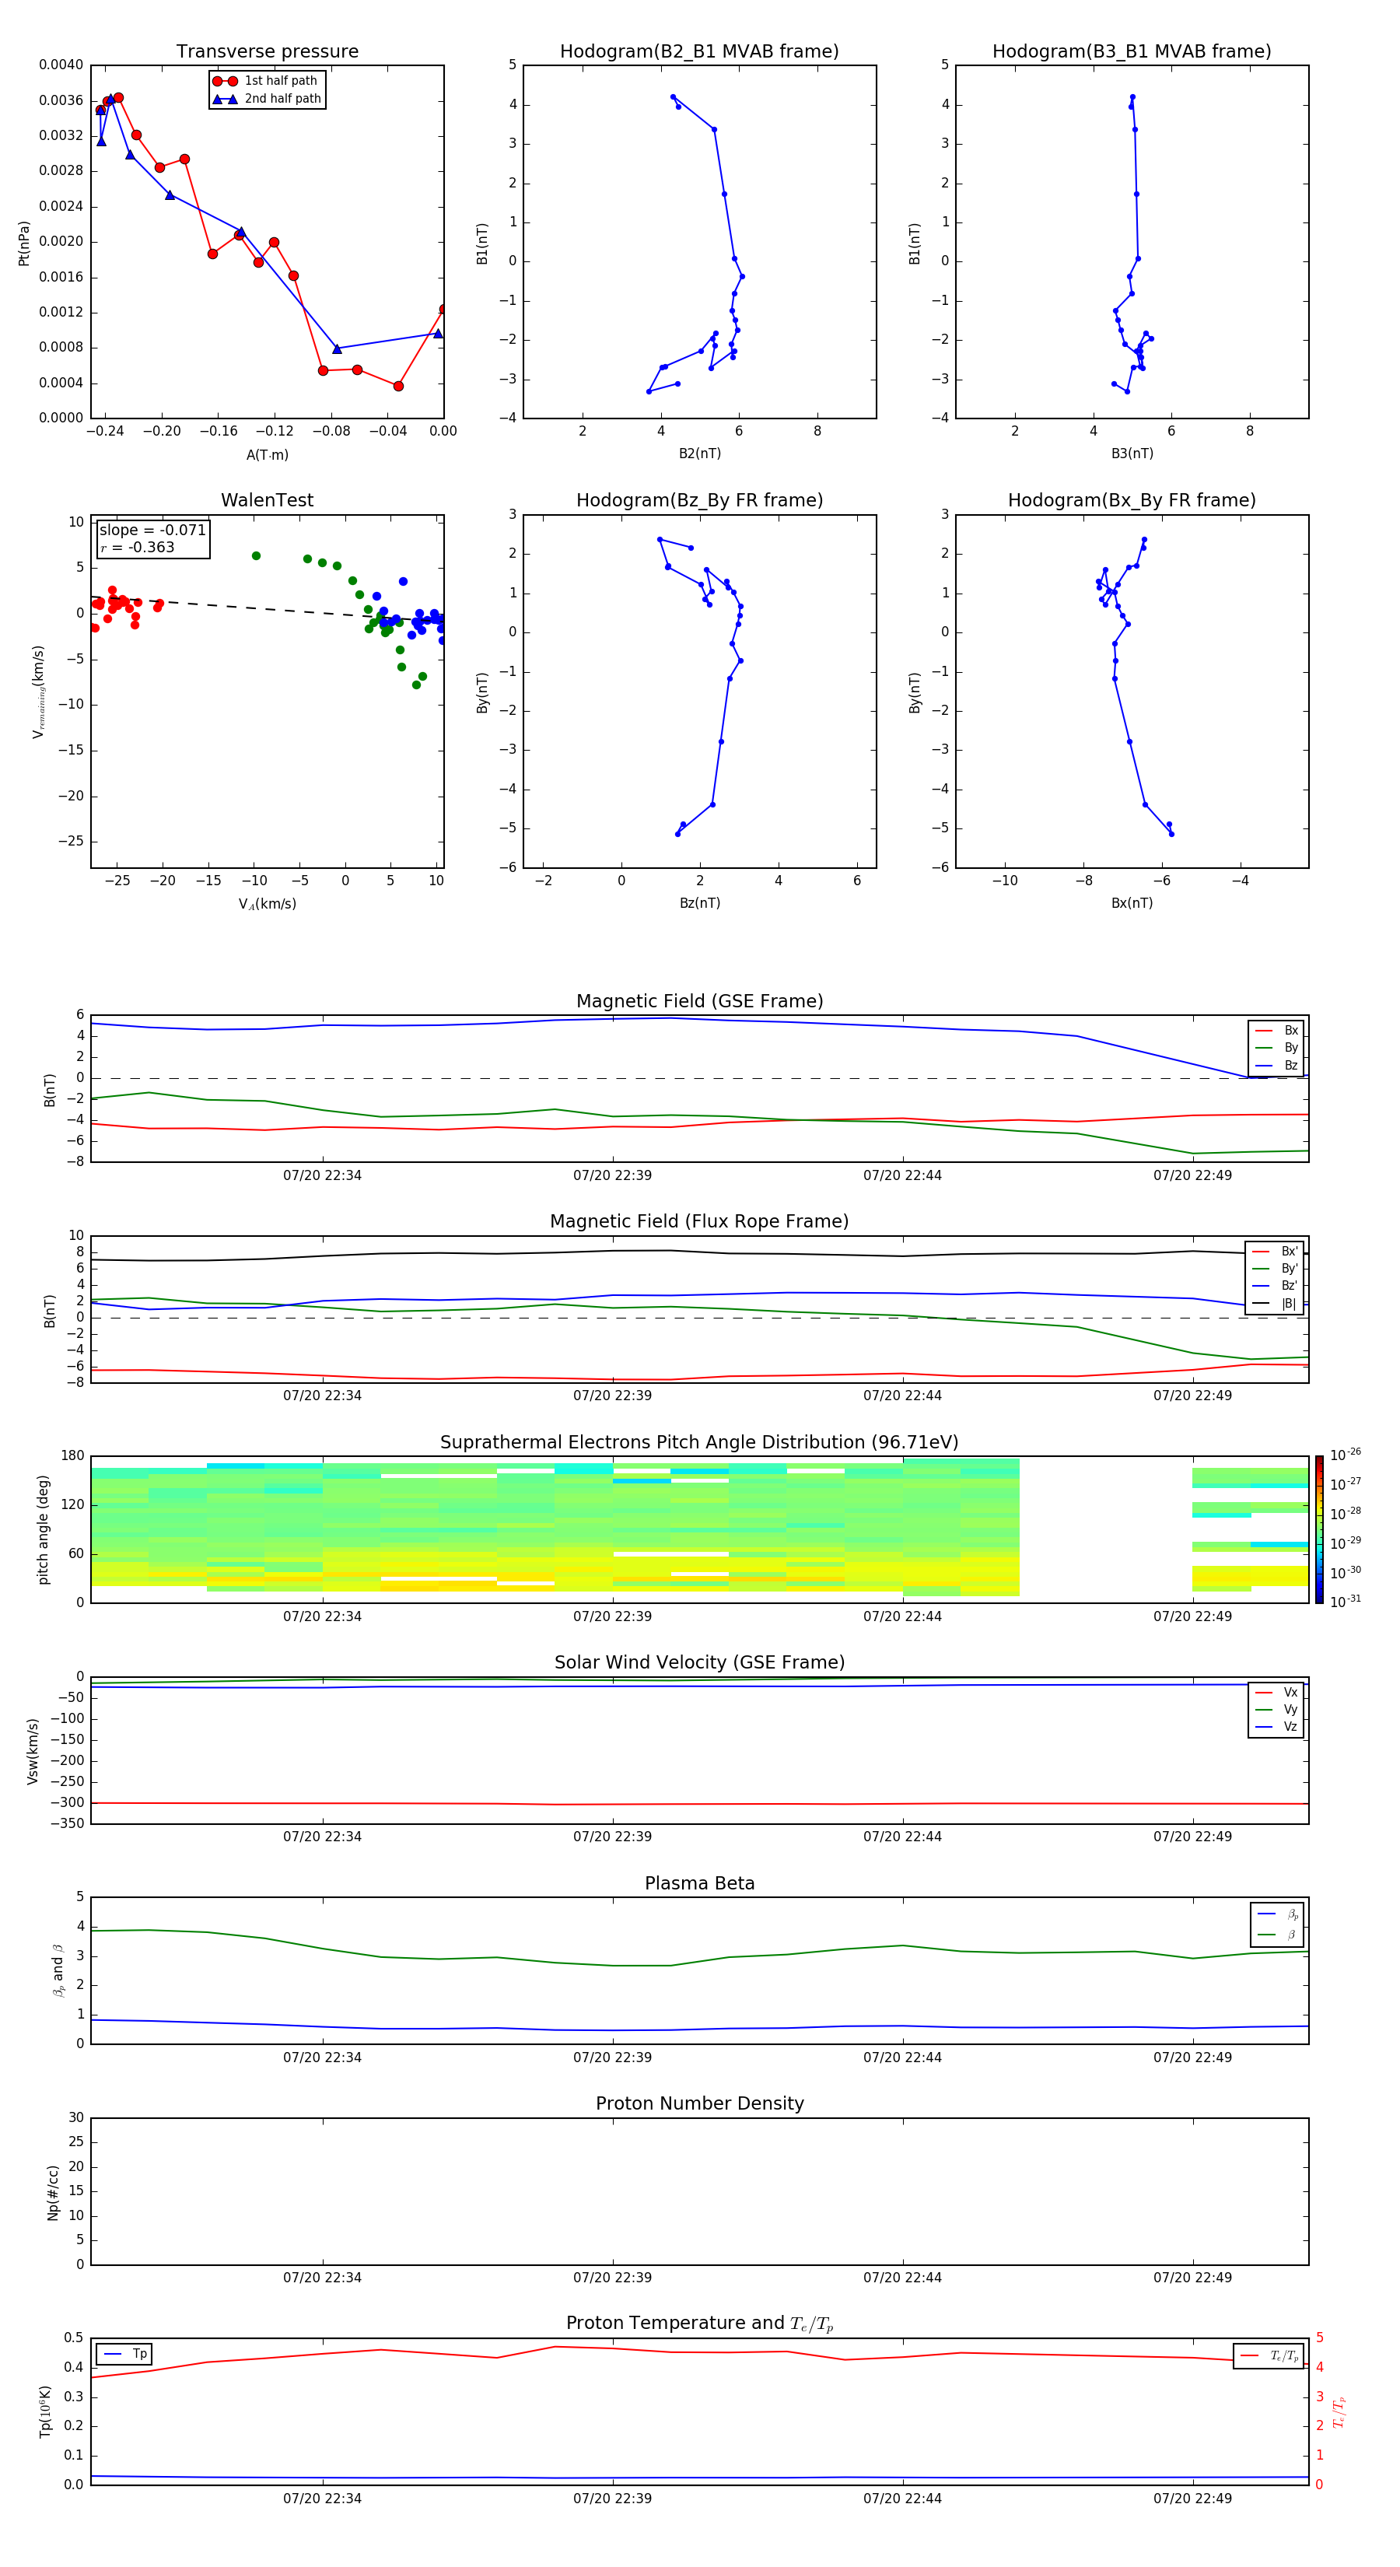
Task: Click the Bx' entry in Flux Rope legend
Action: [x=1275, y=1252]
